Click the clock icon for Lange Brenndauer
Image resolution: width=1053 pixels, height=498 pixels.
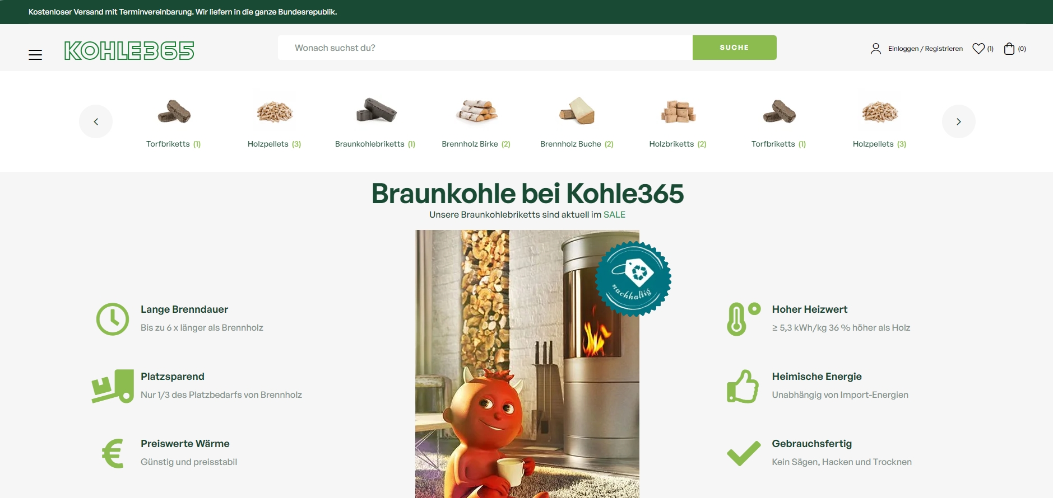[113, 319]
